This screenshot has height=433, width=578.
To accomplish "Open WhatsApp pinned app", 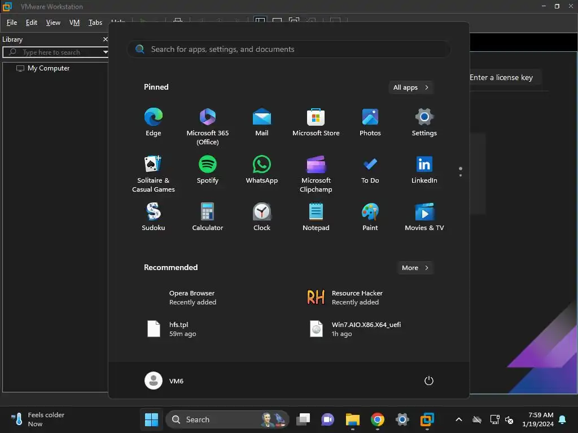I will pyautogui.click(x=262, y=169).
